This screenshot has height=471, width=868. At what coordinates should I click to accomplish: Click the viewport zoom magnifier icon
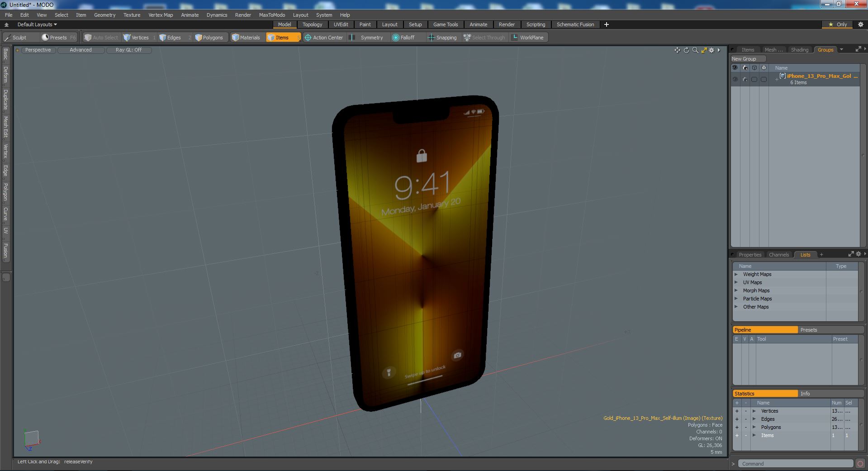tap(695, 50)
